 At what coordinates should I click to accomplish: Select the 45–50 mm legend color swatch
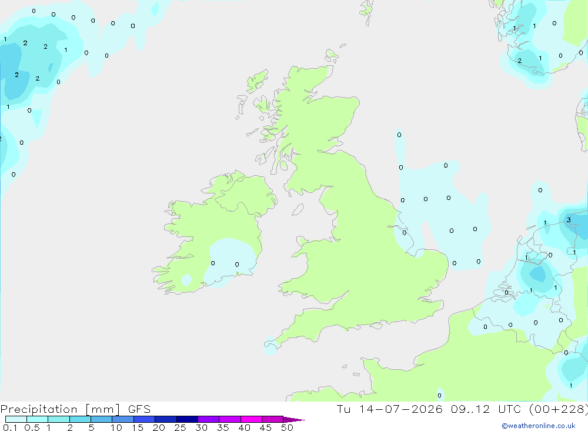273,419
